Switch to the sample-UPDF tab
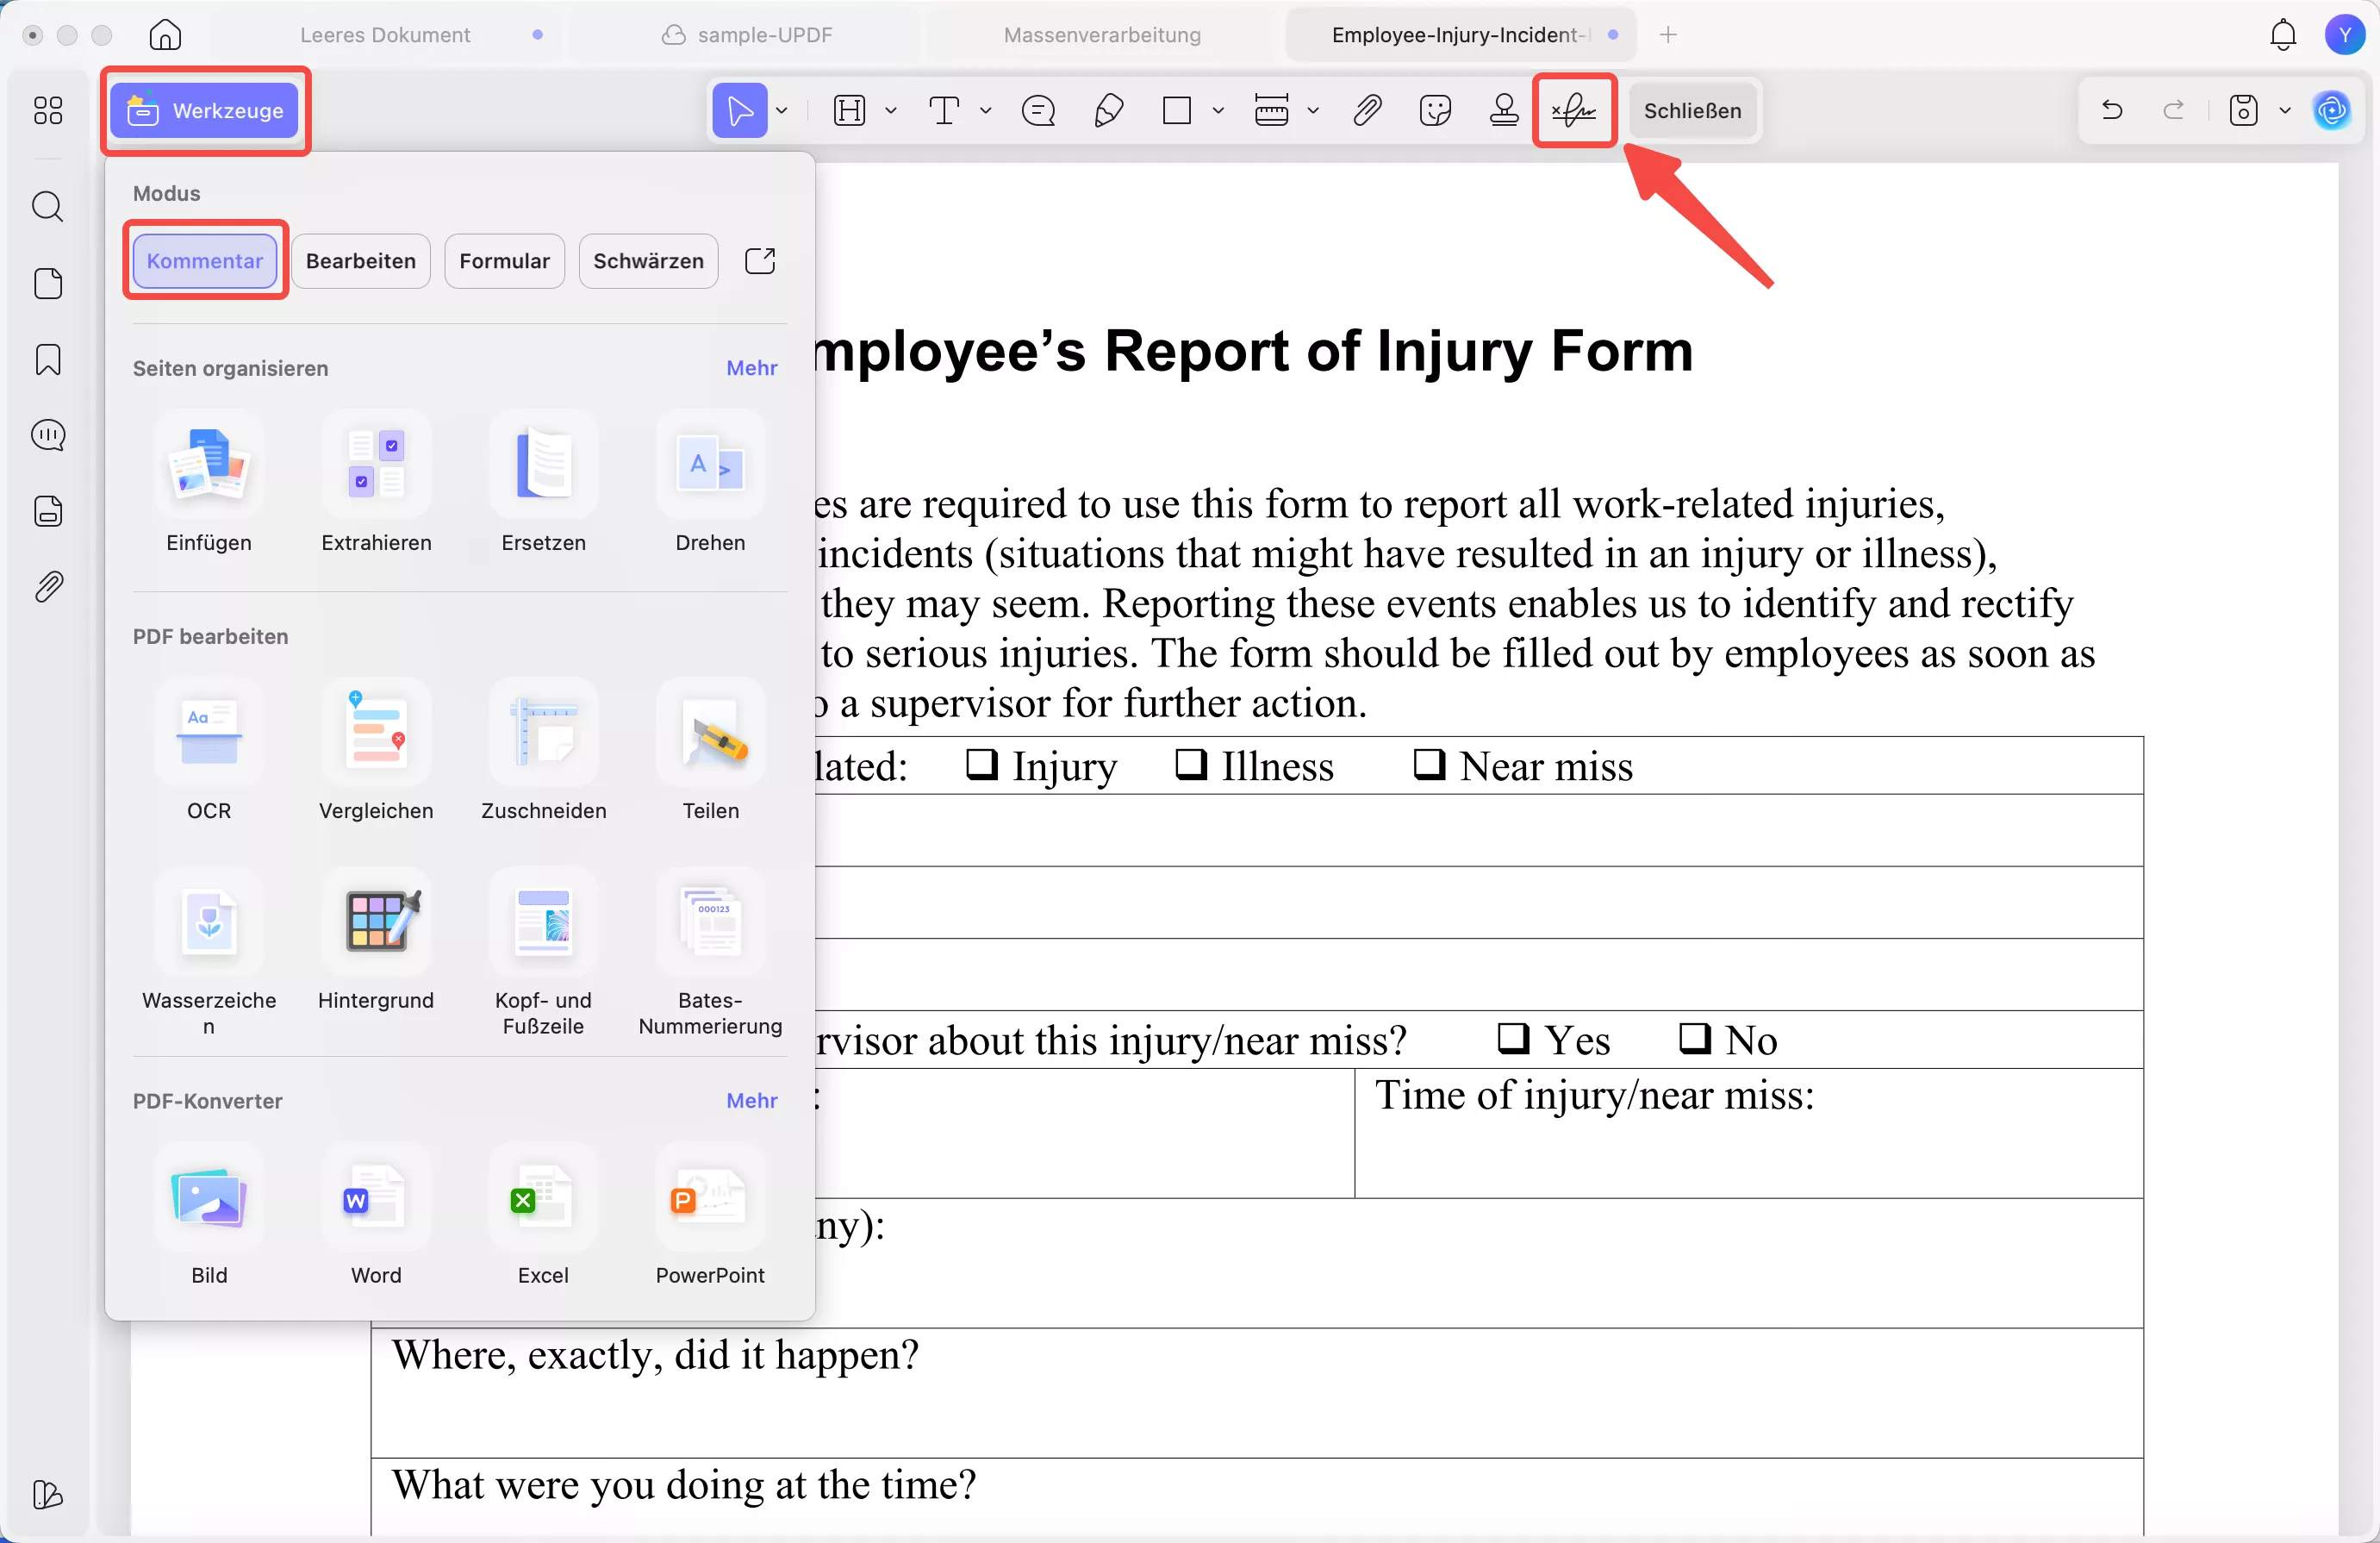This screenshot has width=2380, height=1543. [x=764, y=35]
